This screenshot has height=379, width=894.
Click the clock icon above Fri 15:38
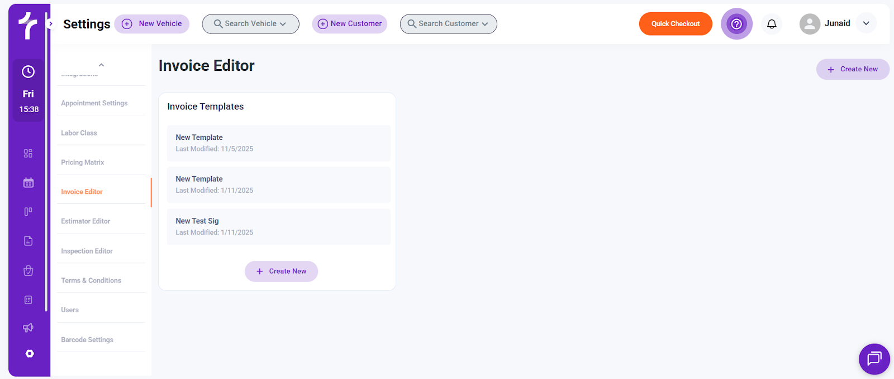28,72
